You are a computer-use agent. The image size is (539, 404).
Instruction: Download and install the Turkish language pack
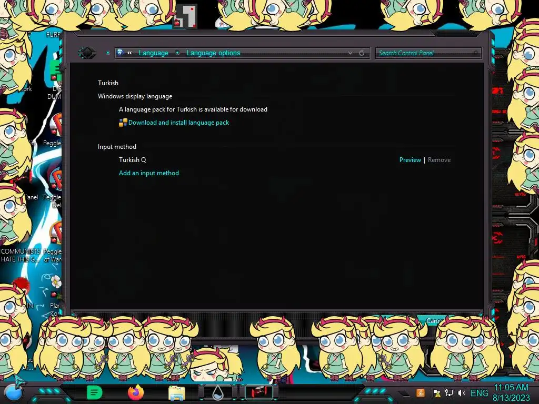(178, 123)
